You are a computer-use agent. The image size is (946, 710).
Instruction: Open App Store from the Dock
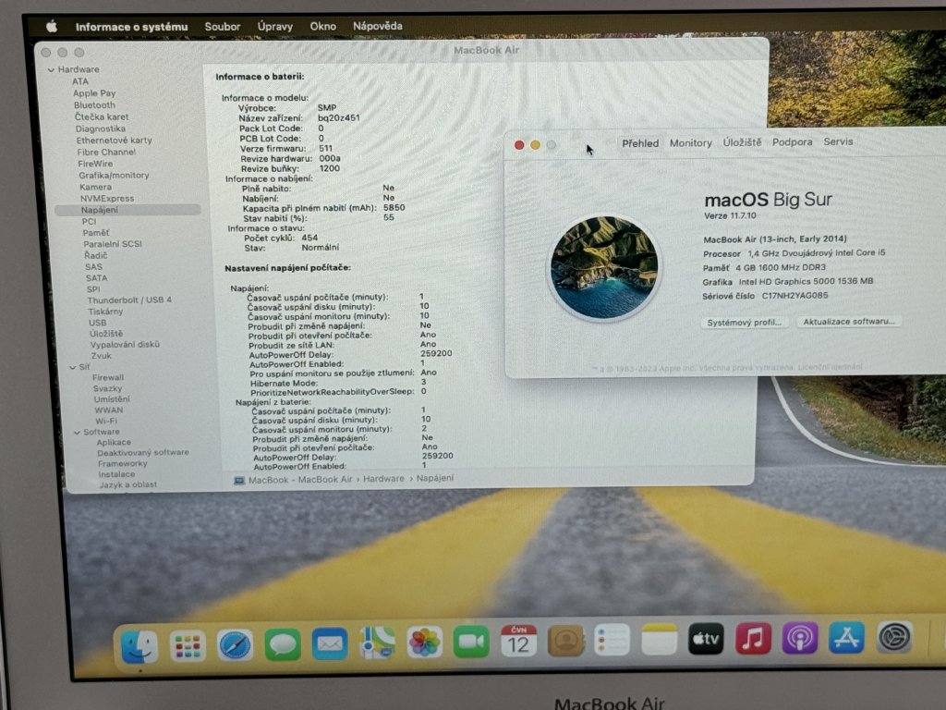tap(846, 637)
